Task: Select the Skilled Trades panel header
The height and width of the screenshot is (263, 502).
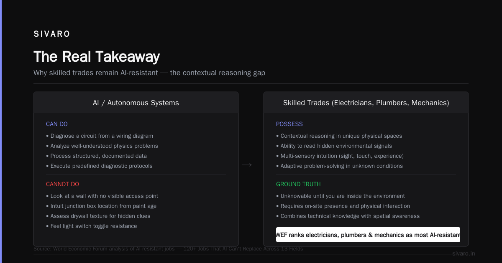Action: [366, 103]
